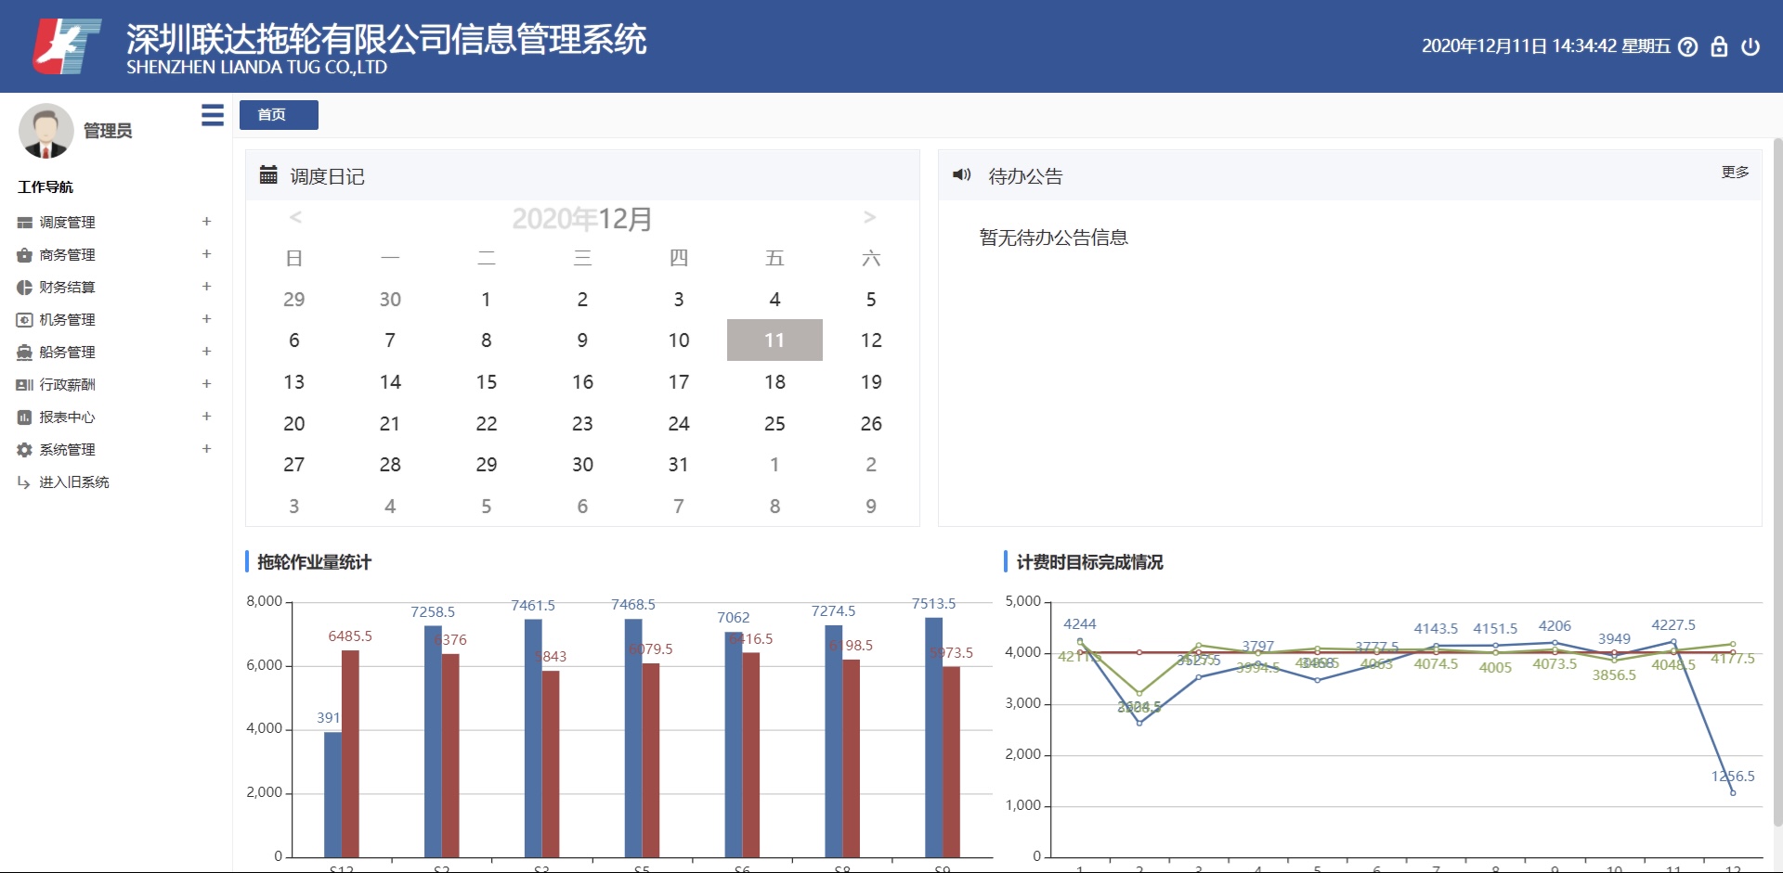Image resolution: width=1783 pixels, height=873 pixels.
Task: Select December 25 on the calendar
Action: (774, 424)
